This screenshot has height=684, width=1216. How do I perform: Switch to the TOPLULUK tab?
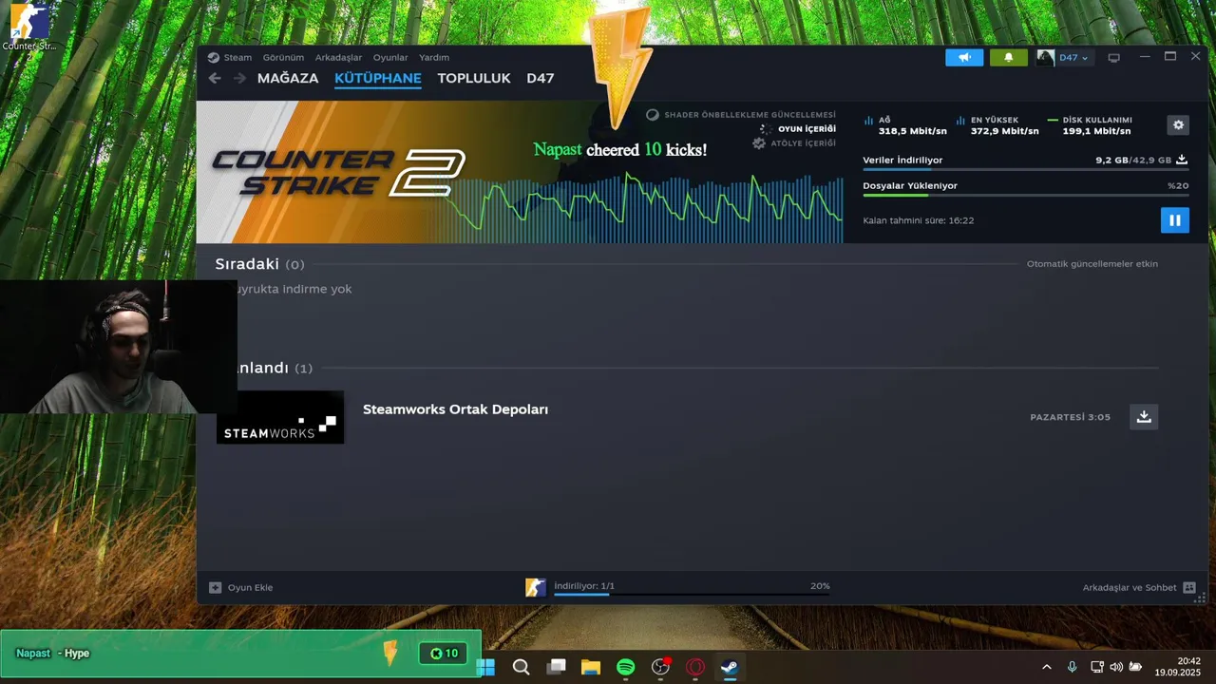474,78
